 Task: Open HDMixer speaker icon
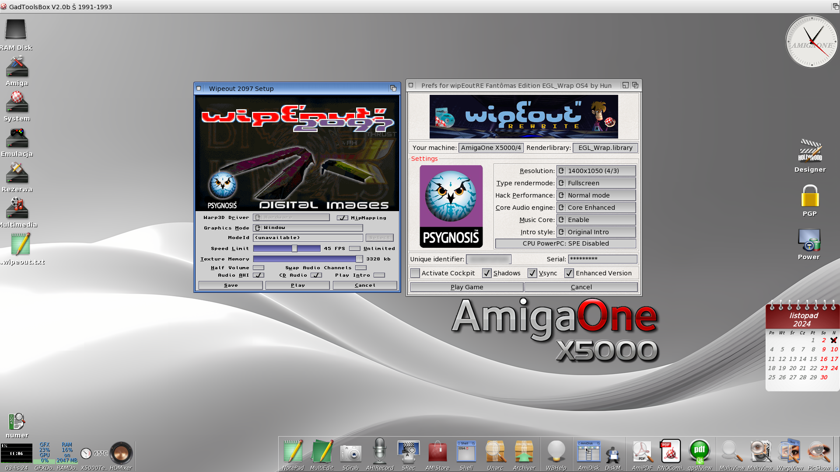121,453
